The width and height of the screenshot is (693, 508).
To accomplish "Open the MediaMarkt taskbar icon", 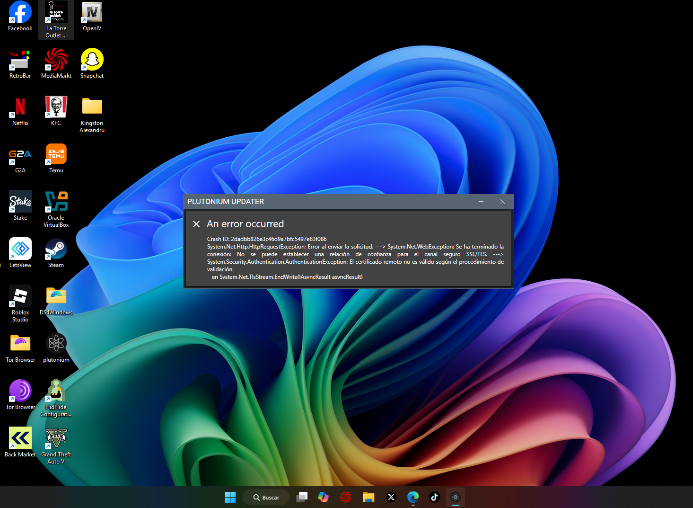I will pyautogui.click(x=345, y=497).
